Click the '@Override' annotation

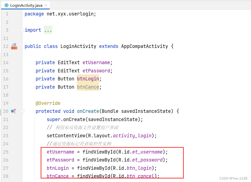tap(48, 103)
